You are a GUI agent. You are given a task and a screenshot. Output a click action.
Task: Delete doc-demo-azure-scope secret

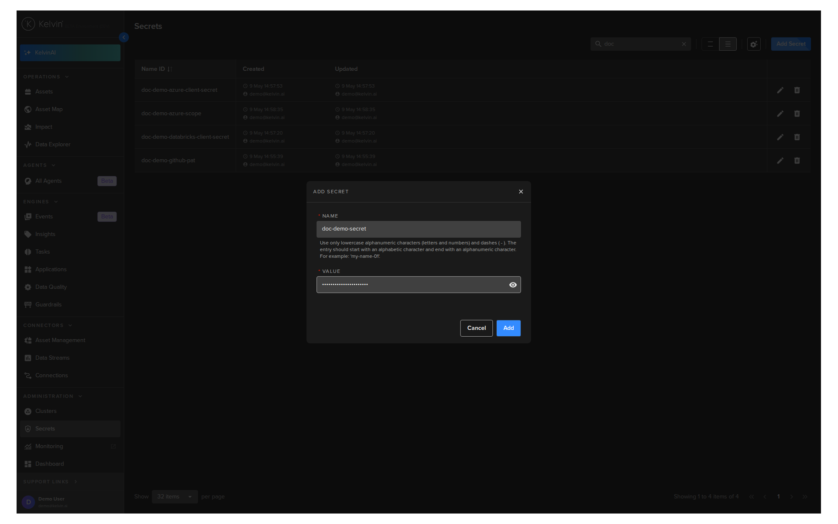[797, 114]
